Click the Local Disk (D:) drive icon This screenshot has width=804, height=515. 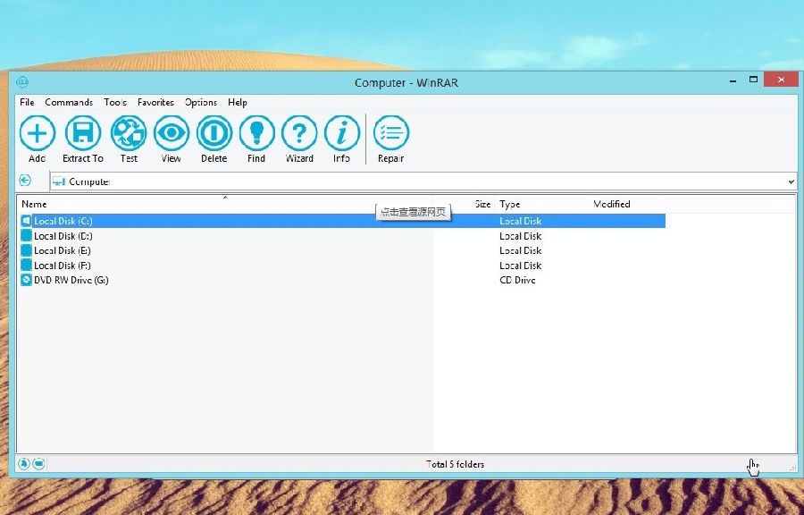[x=26, y=236]
